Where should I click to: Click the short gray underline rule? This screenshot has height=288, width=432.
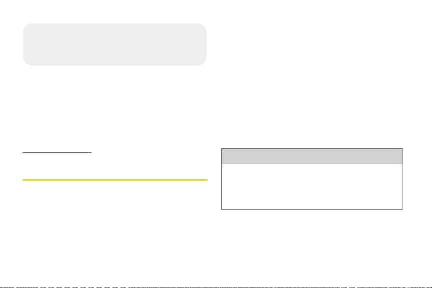tap(57, 152)
